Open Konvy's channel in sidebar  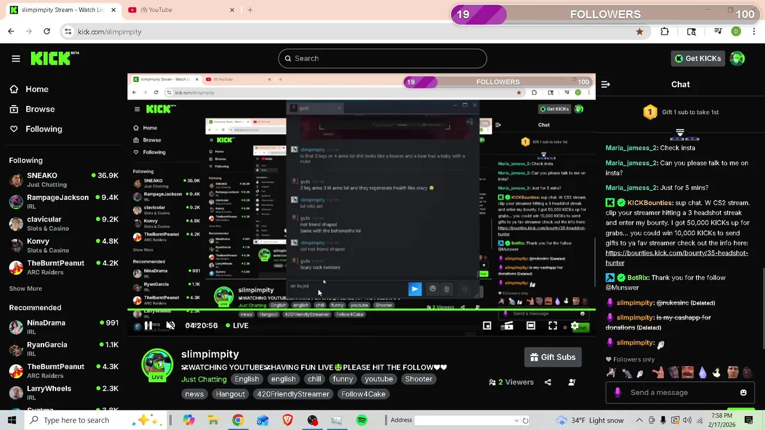pos(63,245)
